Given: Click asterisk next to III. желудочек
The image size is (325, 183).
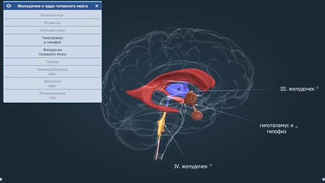Looking at the screenshot, I should (x=317, y=88).
